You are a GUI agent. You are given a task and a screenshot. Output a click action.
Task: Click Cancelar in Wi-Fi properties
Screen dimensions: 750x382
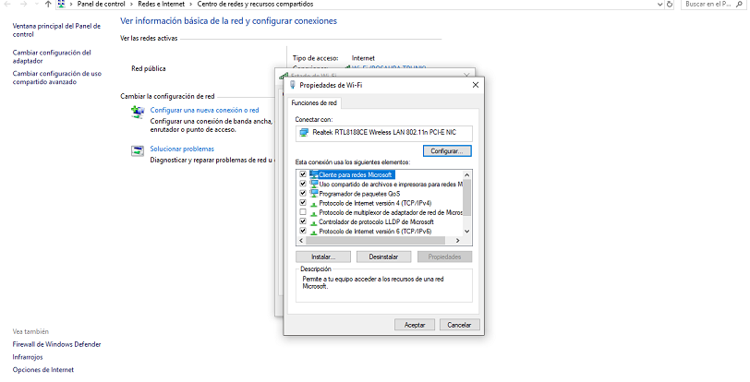[459, 325]
